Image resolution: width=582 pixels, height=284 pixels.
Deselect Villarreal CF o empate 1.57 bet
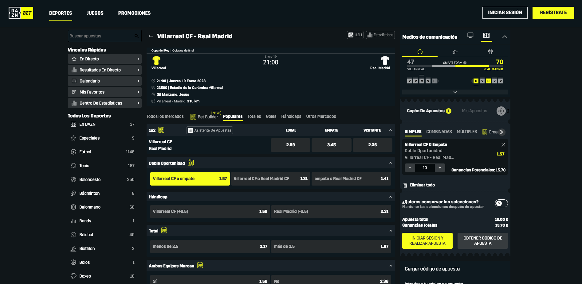click(x=190, y=179)
